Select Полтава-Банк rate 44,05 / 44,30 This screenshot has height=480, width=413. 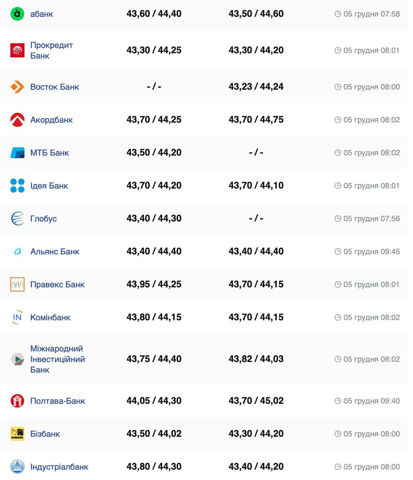(154, 401)
